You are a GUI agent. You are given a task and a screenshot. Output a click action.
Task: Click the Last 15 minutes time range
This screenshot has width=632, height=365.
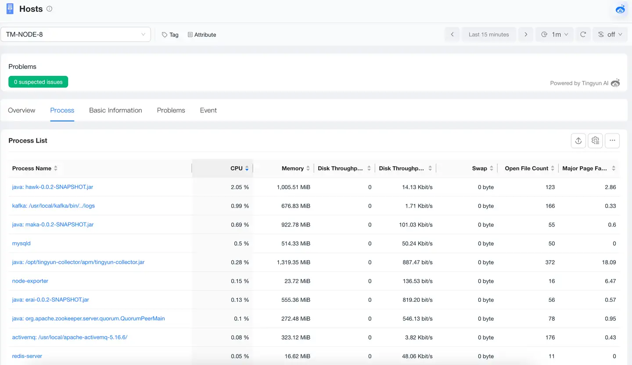(x=488, y=34)
